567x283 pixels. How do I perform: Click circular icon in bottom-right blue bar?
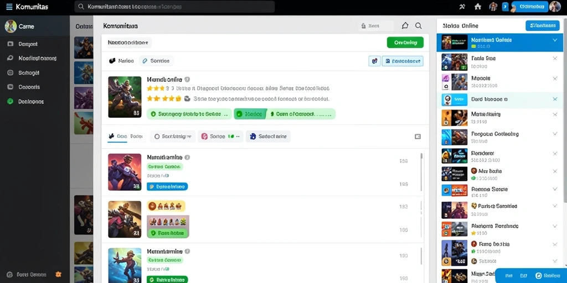[x=539, y=275]
